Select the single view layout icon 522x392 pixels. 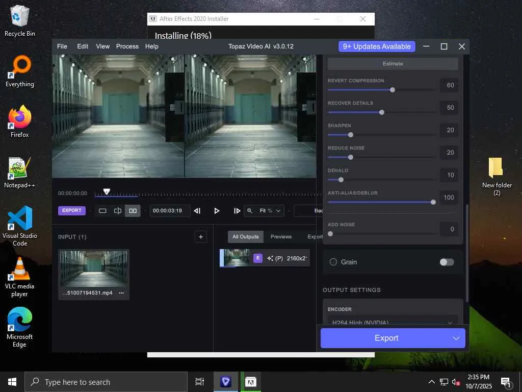102,211
